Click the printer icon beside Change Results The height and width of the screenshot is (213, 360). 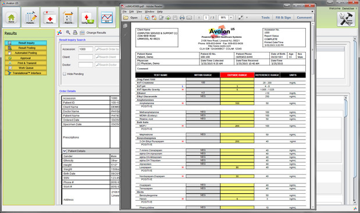[x=82, y=33]
